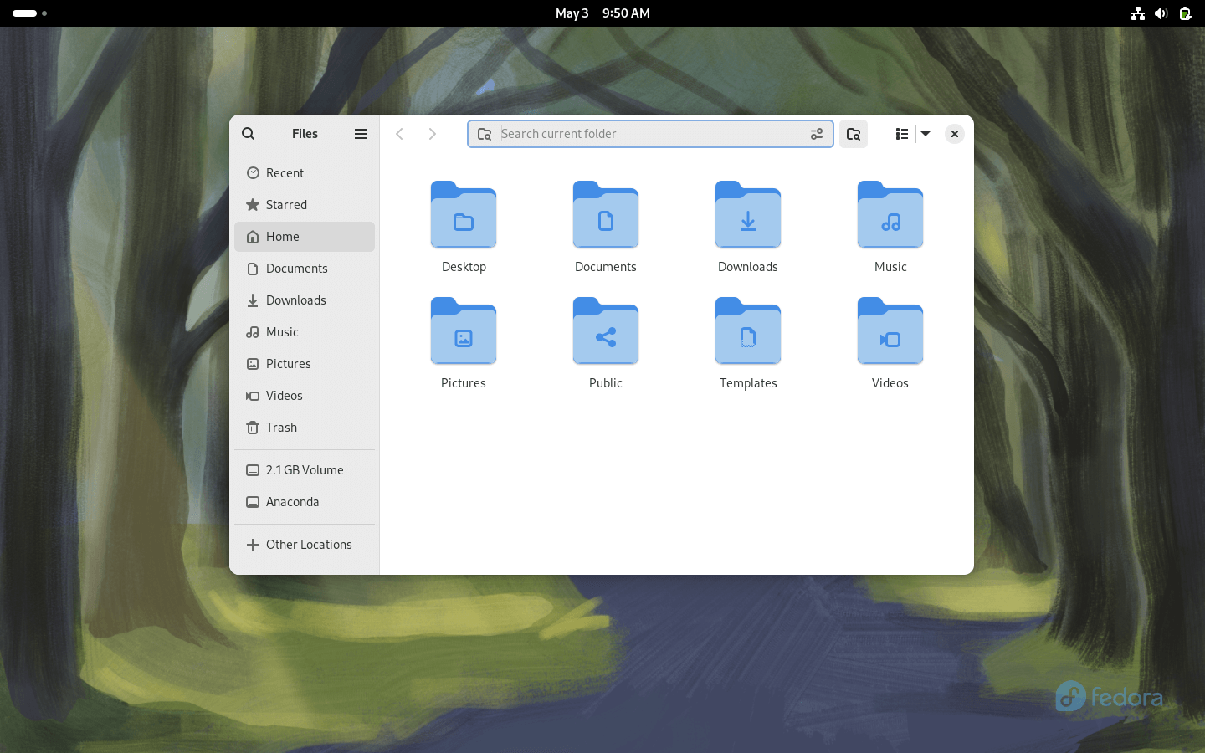This screenshot has height=753, width=1205.
Task: Open Other Locations at the sidebar bottom
Action: [308, 544]
